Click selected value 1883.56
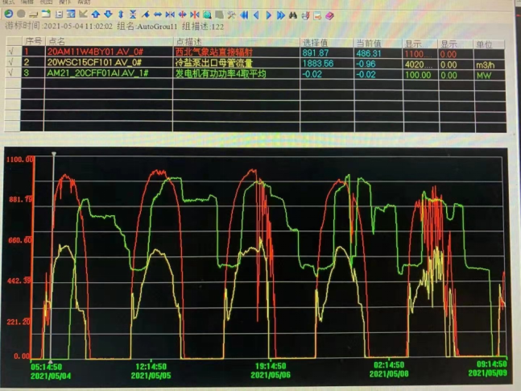521x391 pixels. point(318,64)
